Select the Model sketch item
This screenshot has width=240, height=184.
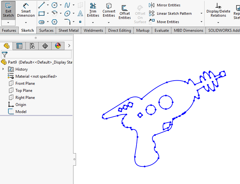(x=17, y=112)
